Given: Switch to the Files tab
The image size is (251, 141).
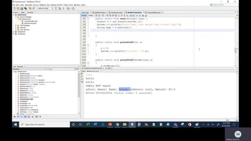Looking at the screenshot, I should (x=23, y=13).
